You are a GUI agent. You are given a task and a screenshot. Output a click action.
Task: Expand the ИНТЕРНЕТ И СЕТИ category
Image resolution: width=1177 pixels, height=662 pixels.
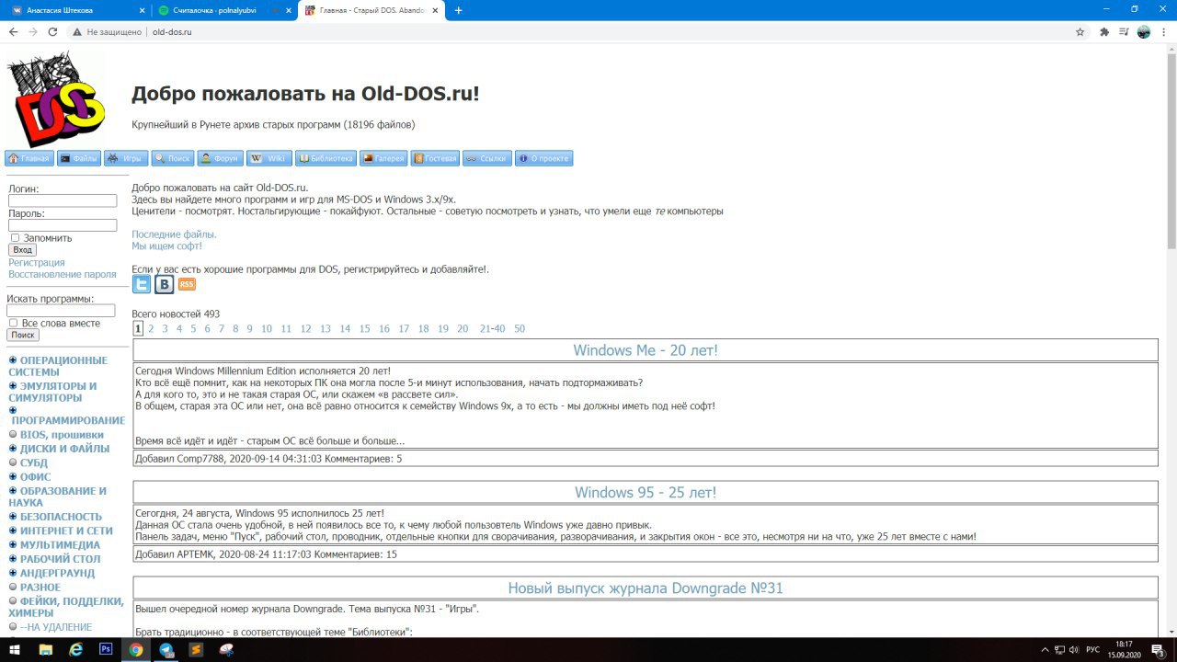(x=13, y=531)
